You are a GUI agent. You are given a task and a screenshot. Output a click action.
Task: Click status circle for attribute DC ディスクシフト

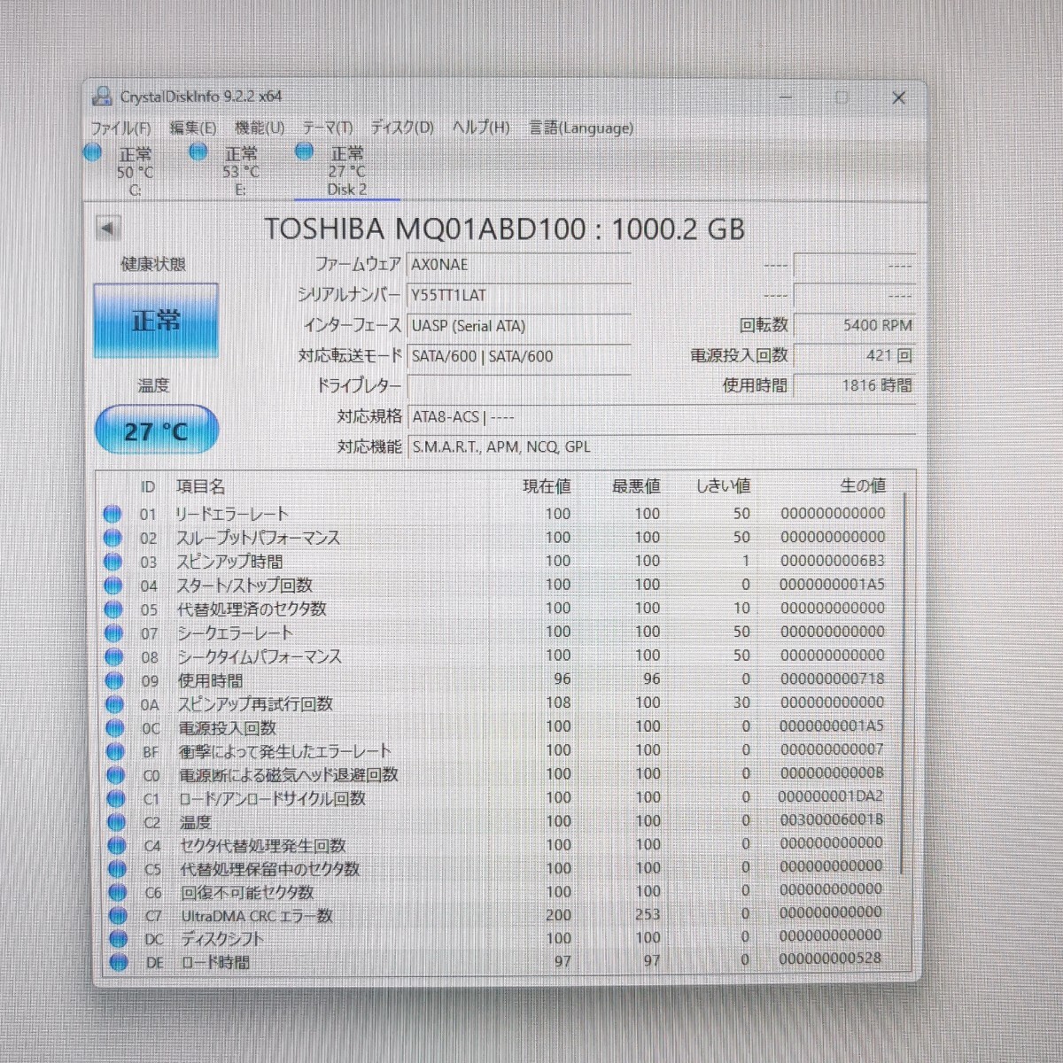(x=118, y=939)
